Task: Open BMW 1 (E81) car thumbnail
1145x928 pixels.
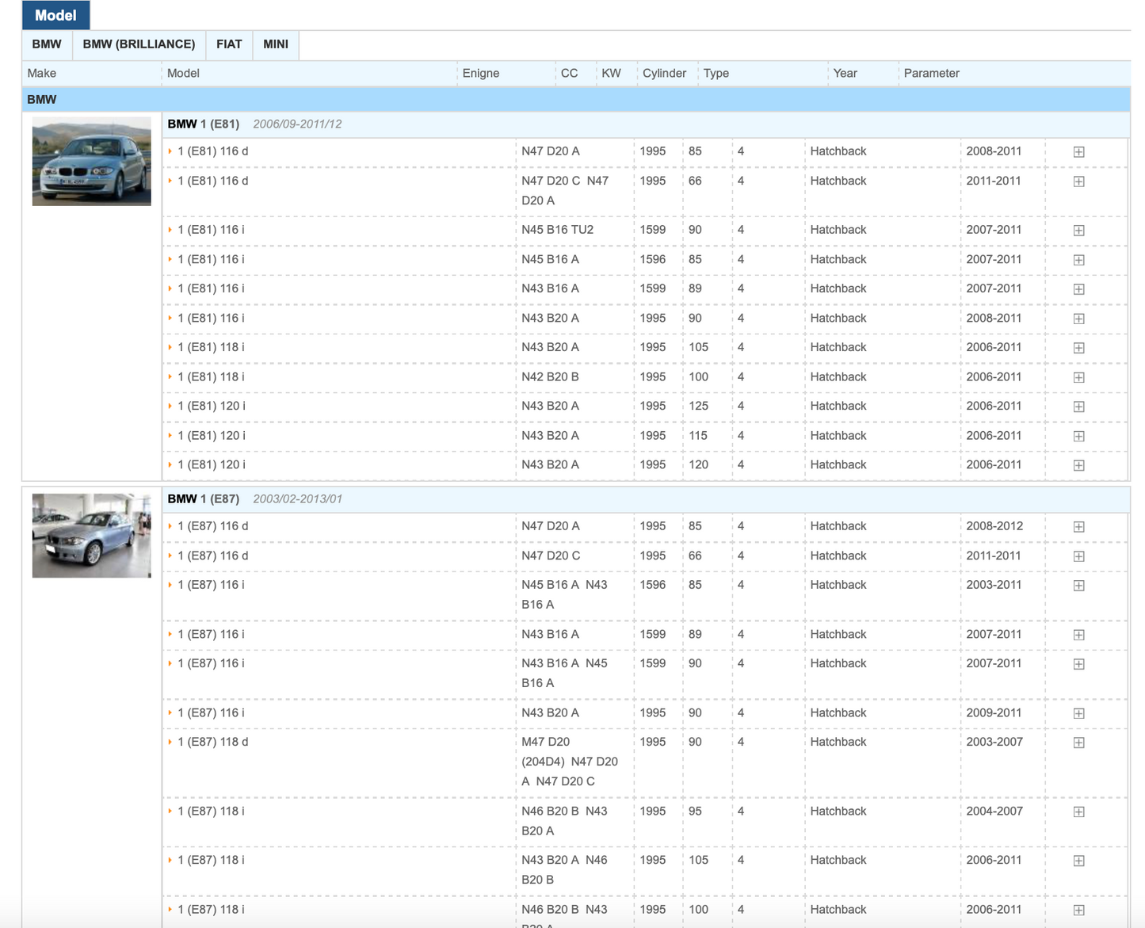Action: coord(92,162)
